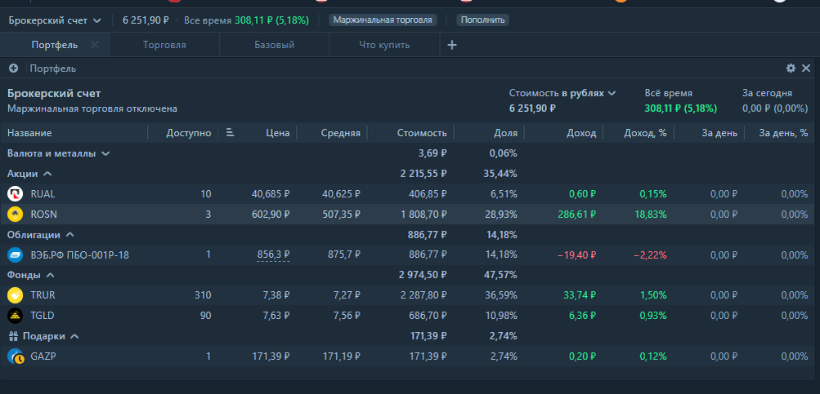The width and height of the screenshot is (820, 394).
Task: Click the ROSN company logo icon
Action: click(x=16, y=215)
